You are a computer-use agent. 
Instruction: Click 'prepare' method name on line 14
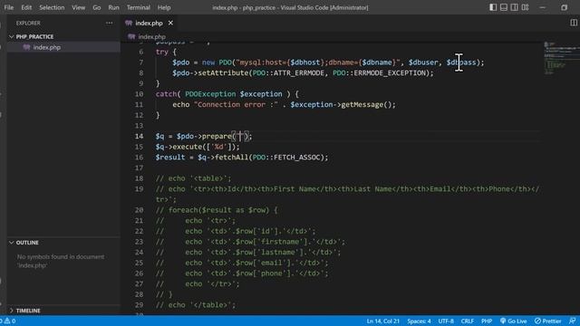[x=217, y=136]
